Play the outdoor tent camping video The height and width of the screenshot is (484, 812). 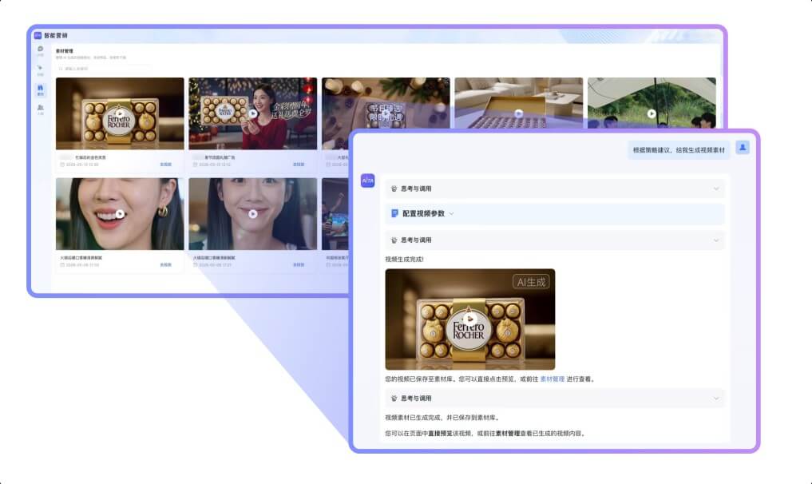[652, 113]
